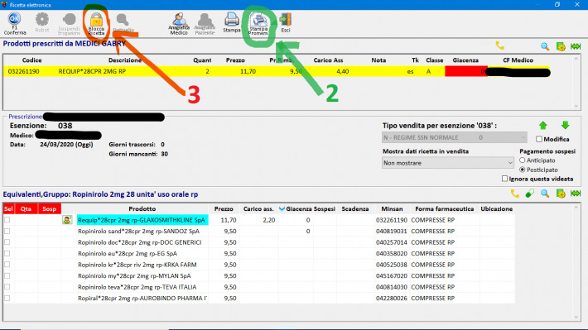Click Forma farmaceutica column header
This screenshot has width=588, height=330.
[445, 208]
